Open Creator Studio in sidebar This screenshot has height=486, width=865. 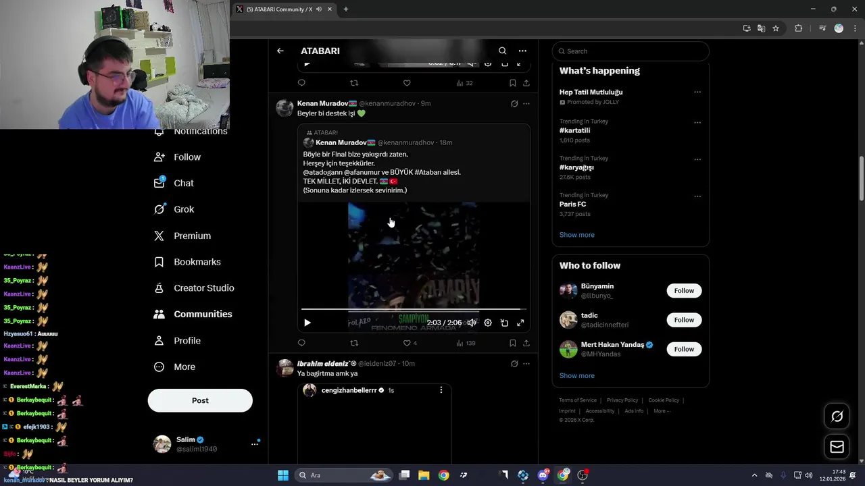point(194,288)
